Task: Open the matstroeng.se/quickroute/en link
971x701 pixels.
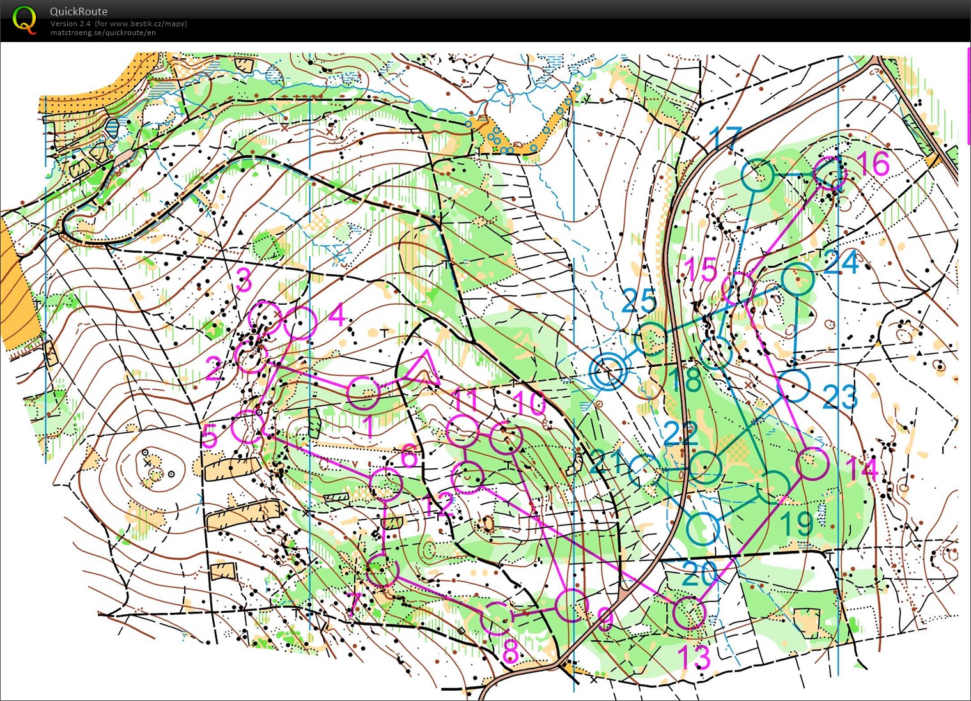Action: [103, 33]
